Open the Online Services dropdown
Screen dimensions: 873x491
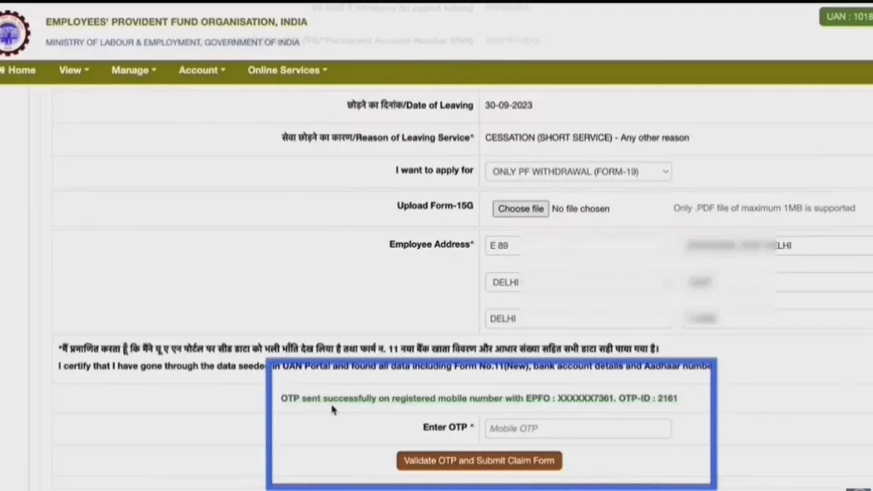pos(286,70)
